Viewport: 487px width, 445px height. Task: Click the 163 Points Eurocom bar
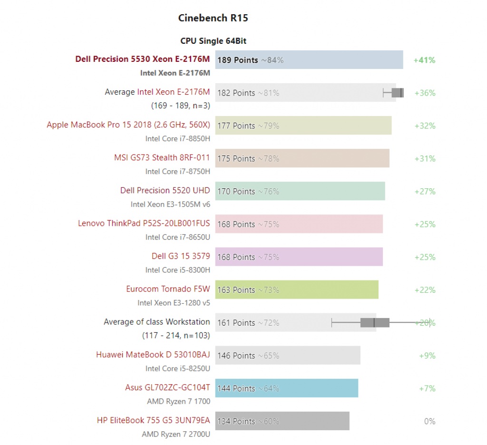coord(297,290)
